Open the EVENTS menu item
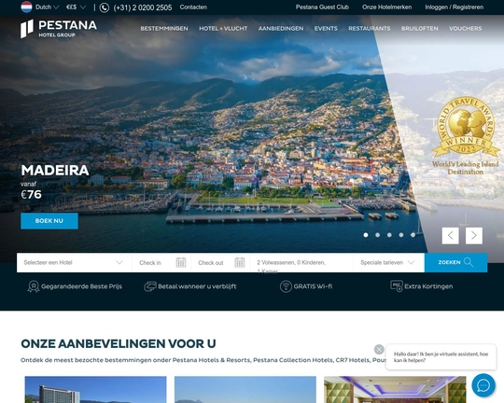Viewport: 504px width, 403px height. 326,29
